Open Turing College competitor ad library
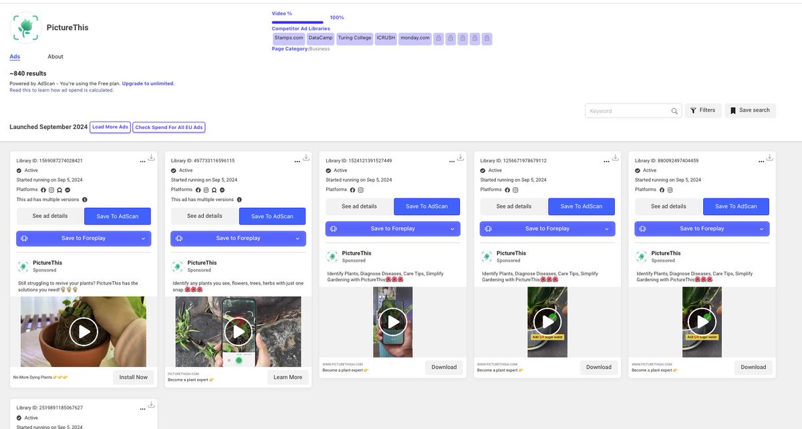 pos(355,39)
